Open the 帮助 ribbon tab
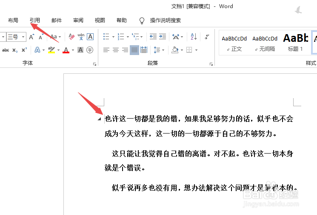 (x=122, y=20)
